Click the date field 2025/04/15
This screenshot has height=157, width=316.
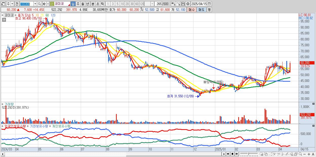pos(199,4)
